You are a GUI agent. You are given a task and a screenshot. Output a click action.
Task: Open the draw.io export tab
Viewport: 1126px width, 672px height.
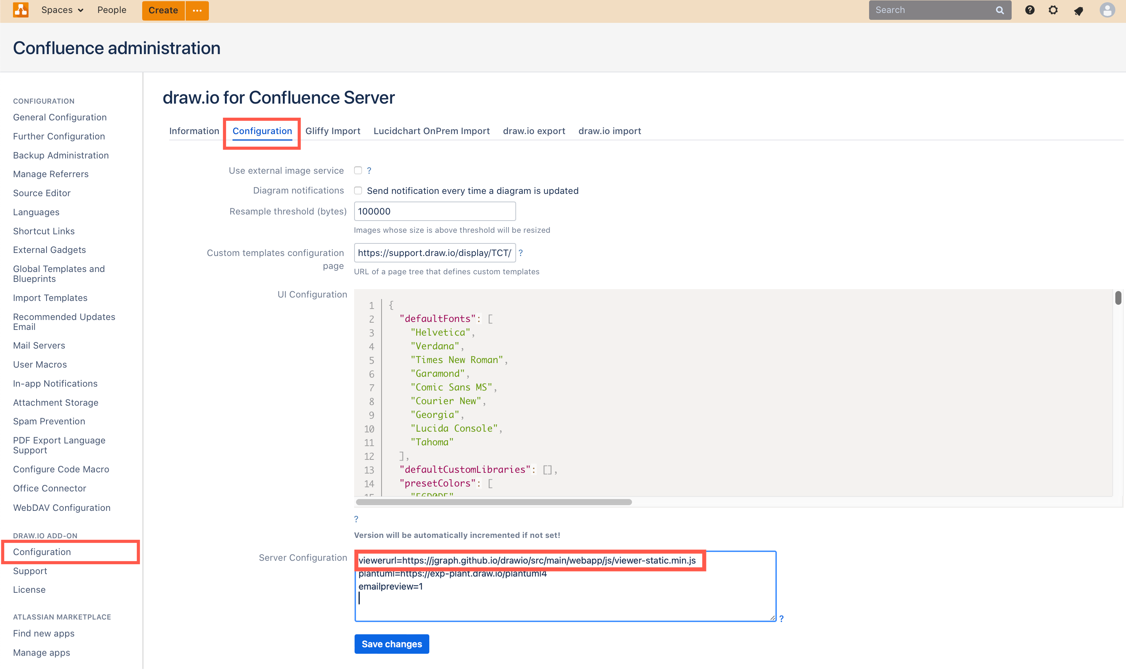pyautogui.click(x=534, y=131)
